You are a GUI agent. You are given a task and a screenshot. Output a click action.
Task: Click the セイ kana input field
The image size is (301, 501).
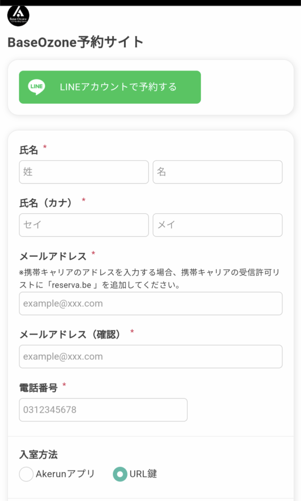(84, 225)
